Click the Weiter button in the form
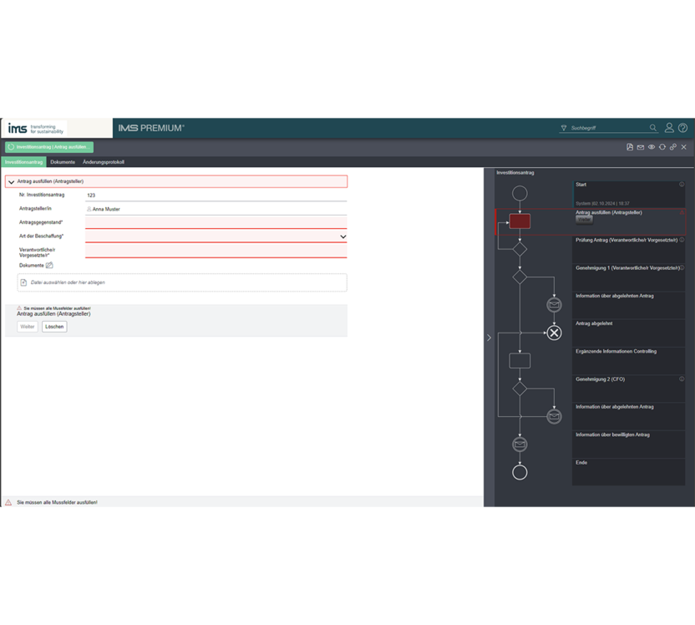The image size is (695, 625). coord(27,327)
